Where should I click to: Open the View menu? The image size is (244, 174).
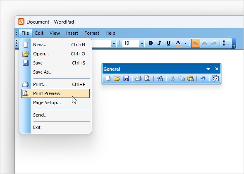55,33
